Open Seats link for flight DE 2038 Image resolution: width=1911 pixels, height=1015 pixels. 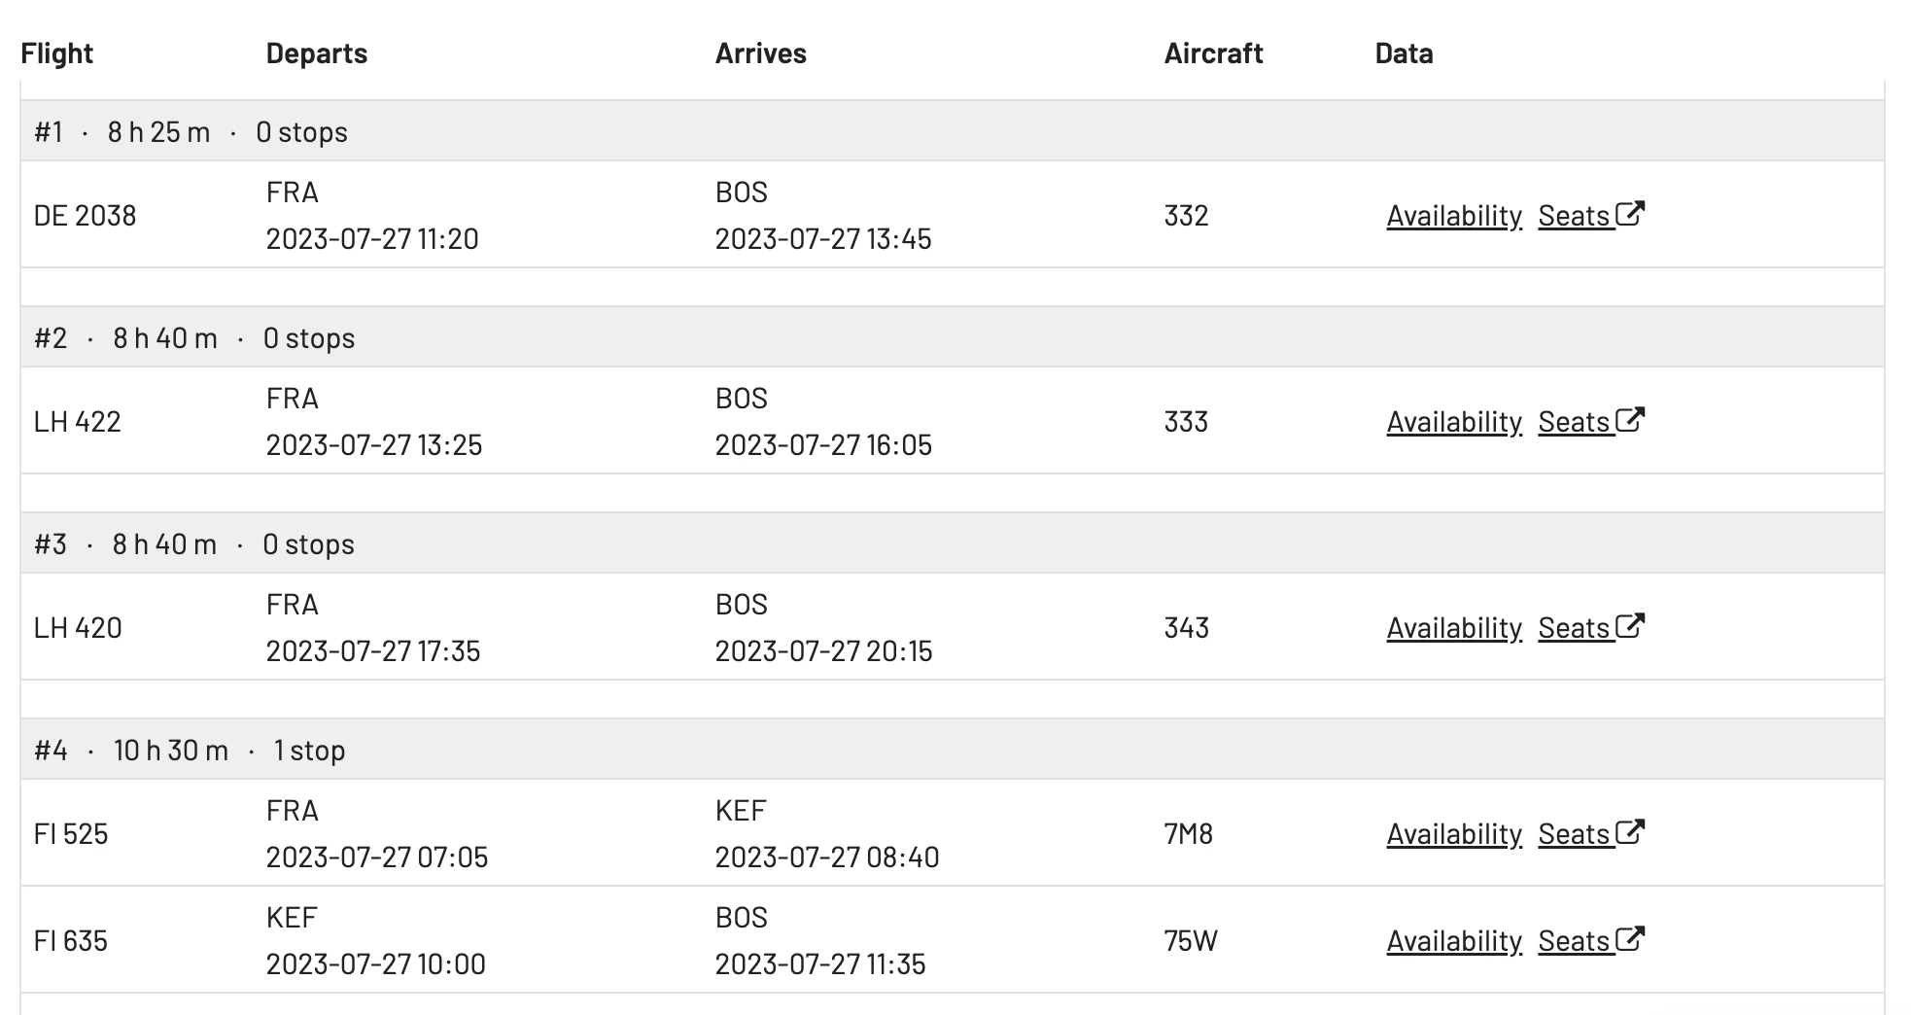[x=1575, y=216]
